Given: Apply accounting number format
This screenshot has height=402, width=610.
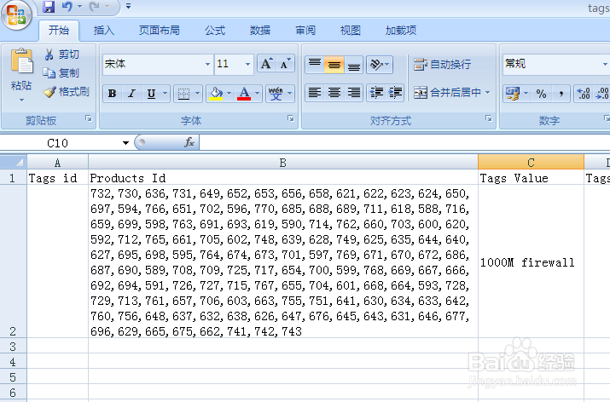Looking at the screenshot, I should 513,94.
